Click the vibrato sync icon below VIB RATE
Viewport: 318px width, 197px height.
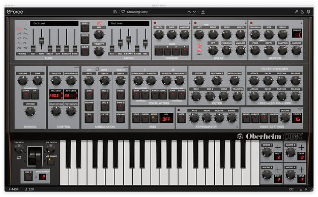tap(19, 157)
